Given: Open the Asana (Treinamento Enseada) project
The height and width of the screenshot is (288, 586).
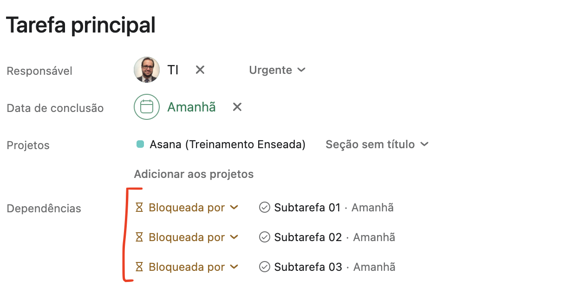Looking at the screenshot, I should click(x=227, y=144).
